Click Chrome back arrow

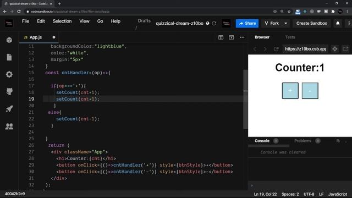click(x=5, y=12)
